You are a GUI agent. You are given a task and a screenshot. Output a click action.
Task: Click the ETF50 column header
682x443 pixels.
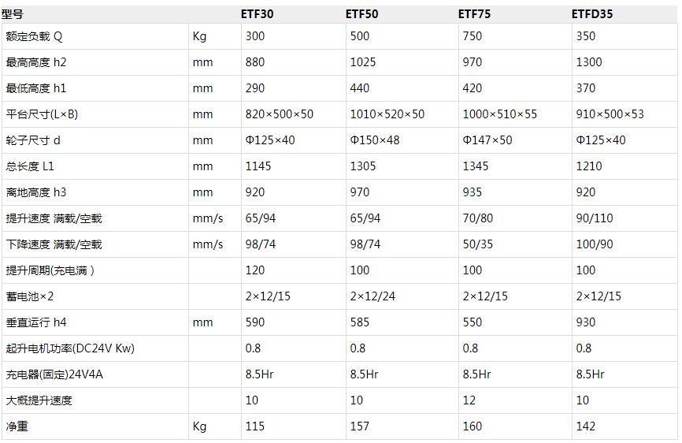click(361, 13)
